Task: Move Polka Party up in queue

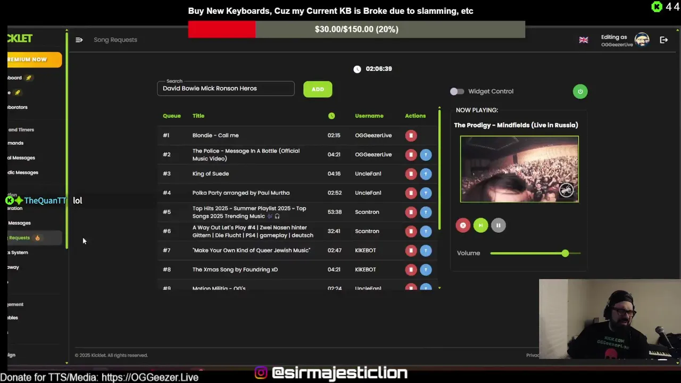Action: (426, 193)
